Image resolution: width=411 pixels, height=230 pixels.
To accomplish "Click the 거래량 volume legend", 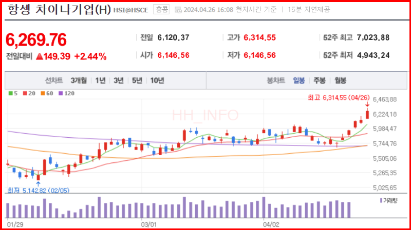I will pyautogui.click(x=389, y=200).
